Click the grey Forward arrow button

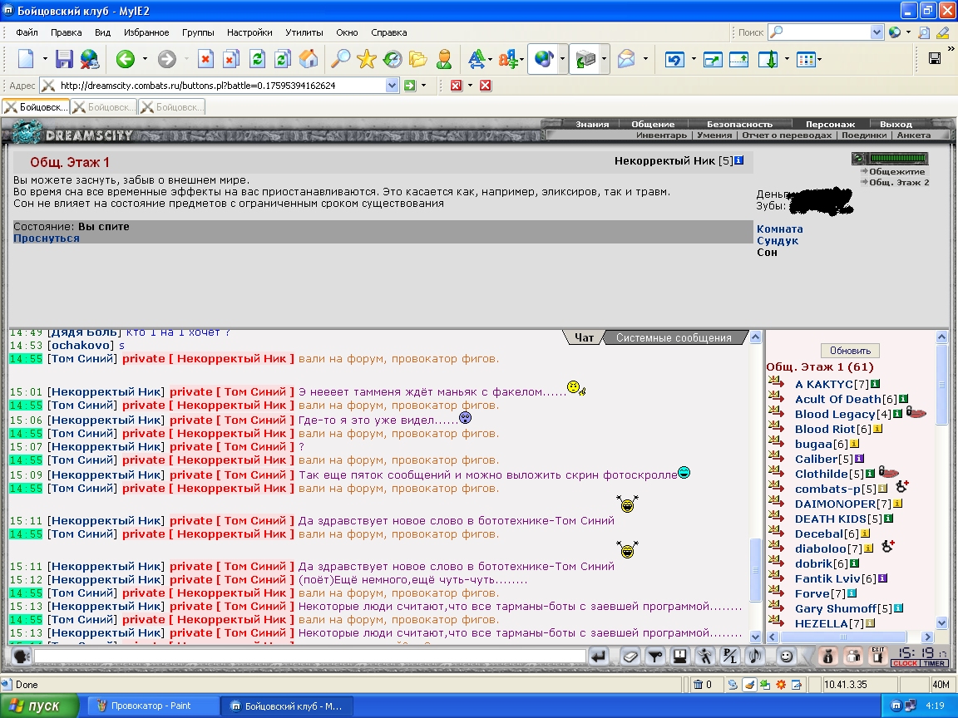[166, 59]
